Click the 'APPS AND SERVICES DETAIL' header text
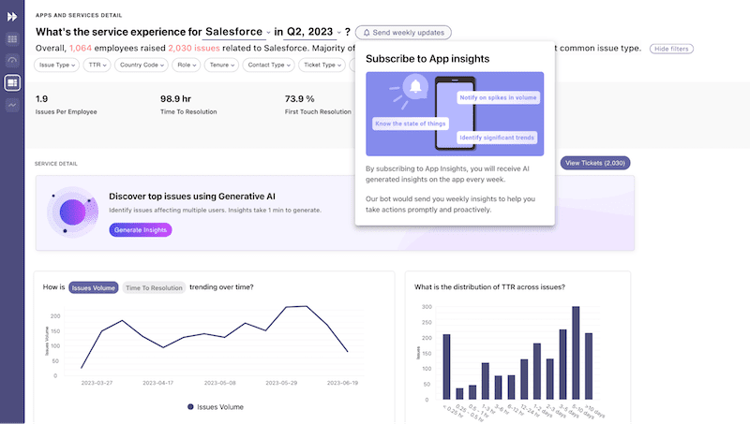The width and height of the screenshot is (750, 424). [x=79, y=15]
